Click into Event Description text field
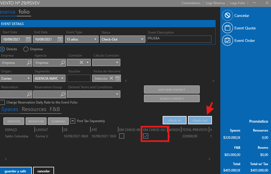Viewport: 271px width, 174px height. 179,39
